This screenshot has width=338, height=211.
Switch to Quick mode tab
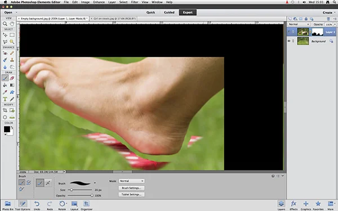150,12
